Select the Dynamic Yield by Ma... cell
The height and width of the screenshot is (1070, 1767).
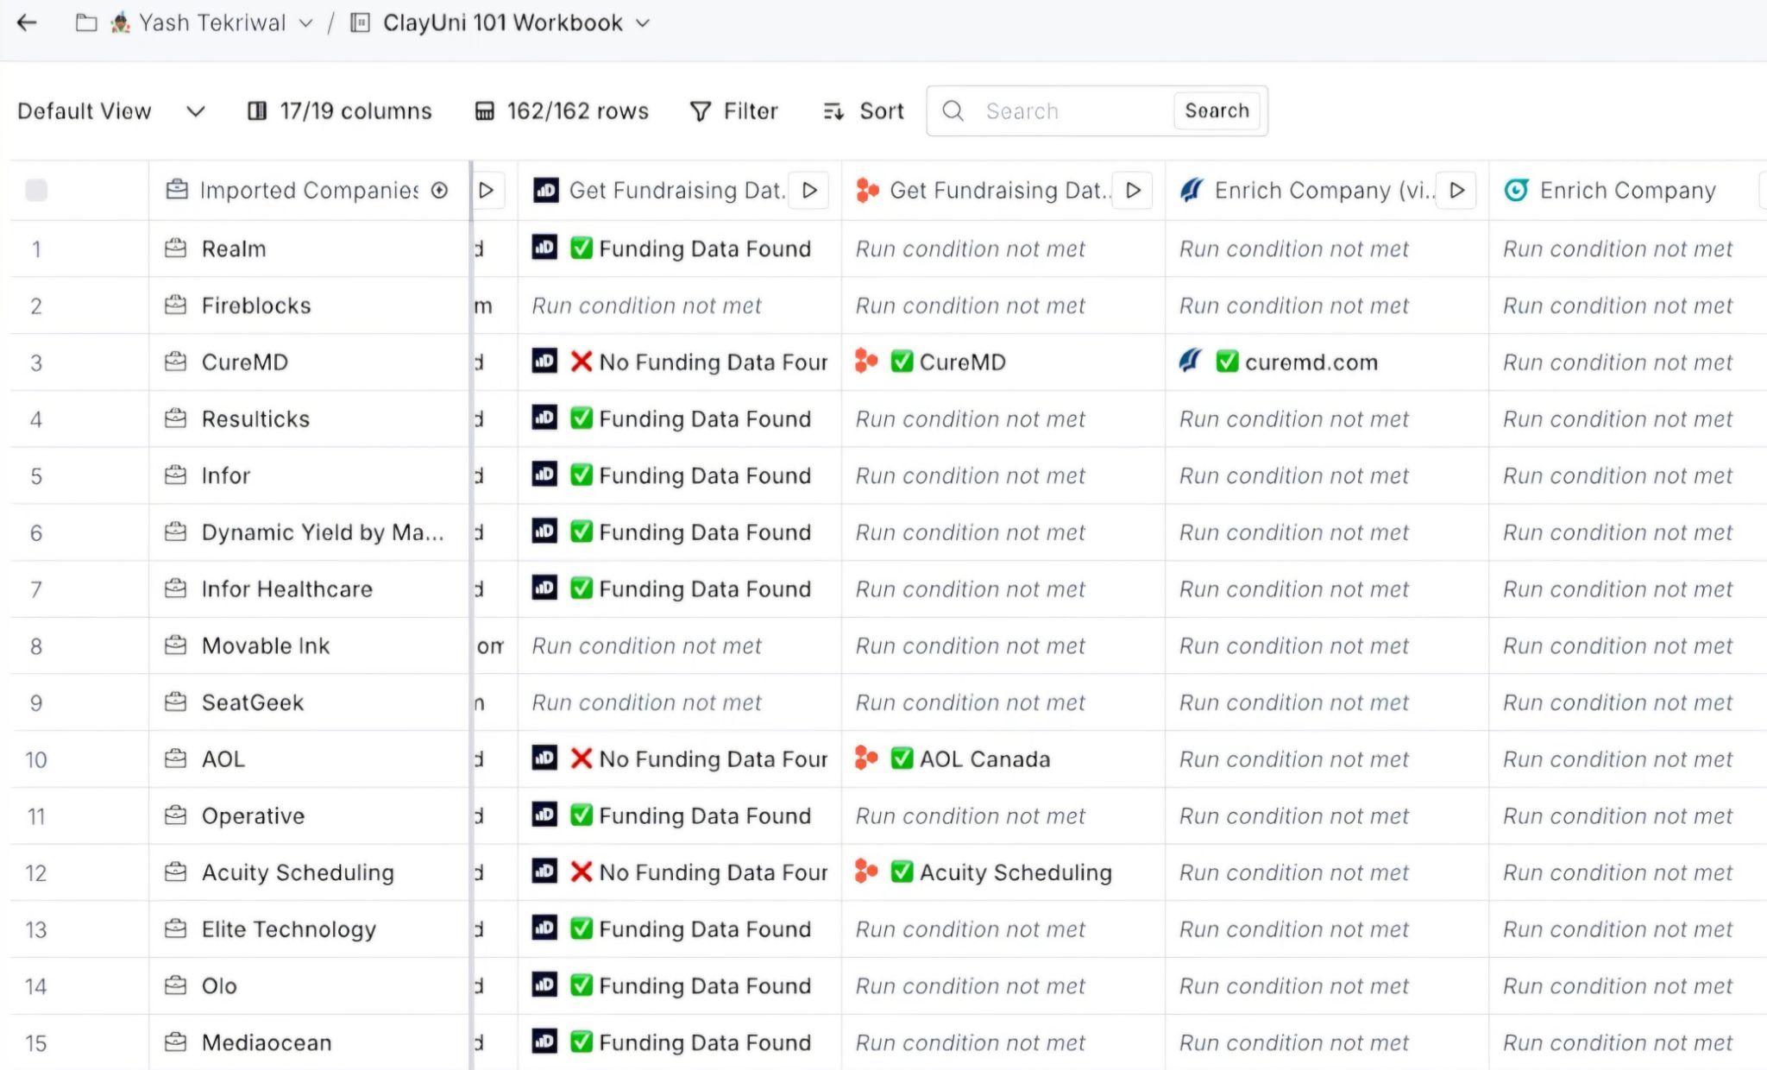[x=309, y=532]
